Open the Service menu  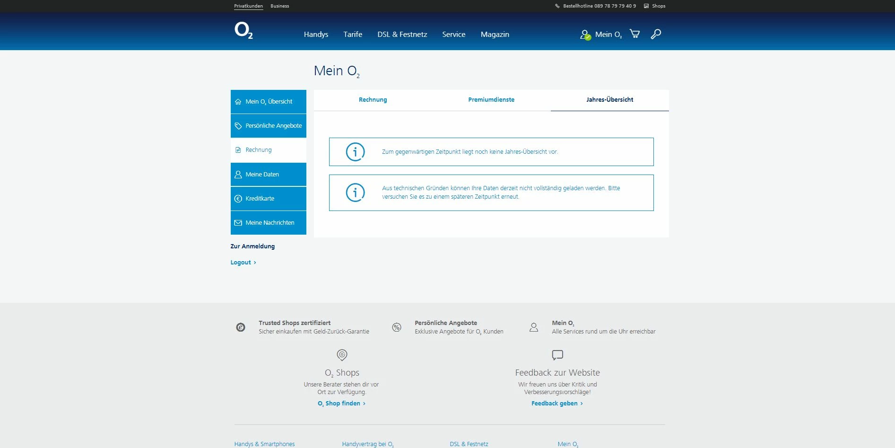point(454,35)
